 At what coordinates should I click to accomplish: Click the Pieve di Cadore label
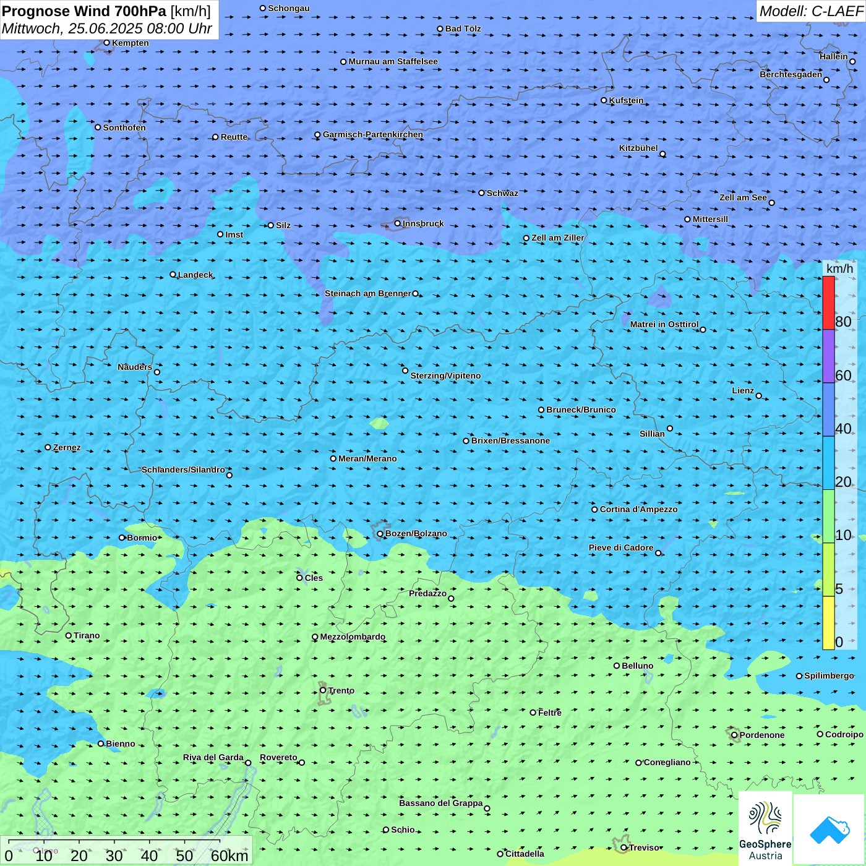pyautogui.click(x=621, y=547)
